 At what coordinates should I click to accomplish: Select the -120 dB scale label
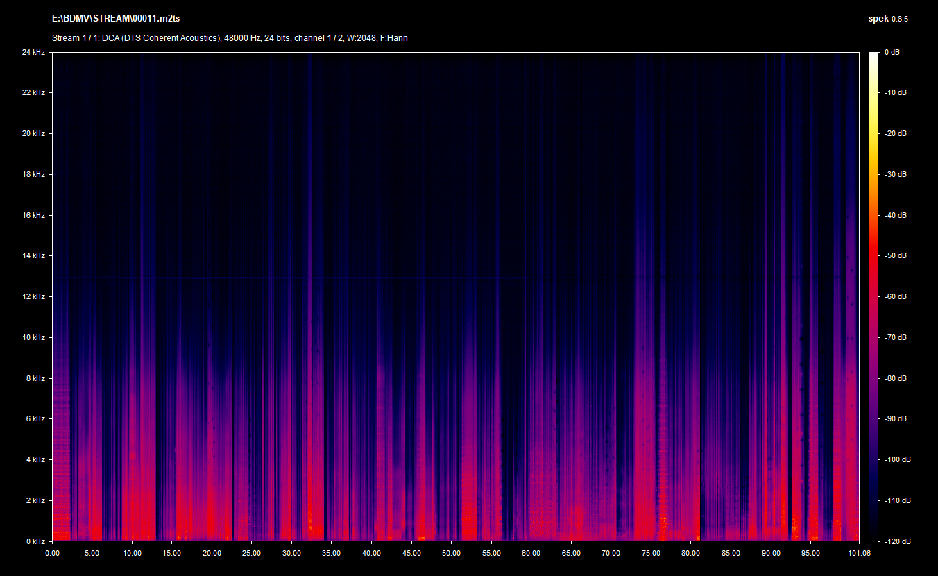pyautogui.click(x=897, y=541)
